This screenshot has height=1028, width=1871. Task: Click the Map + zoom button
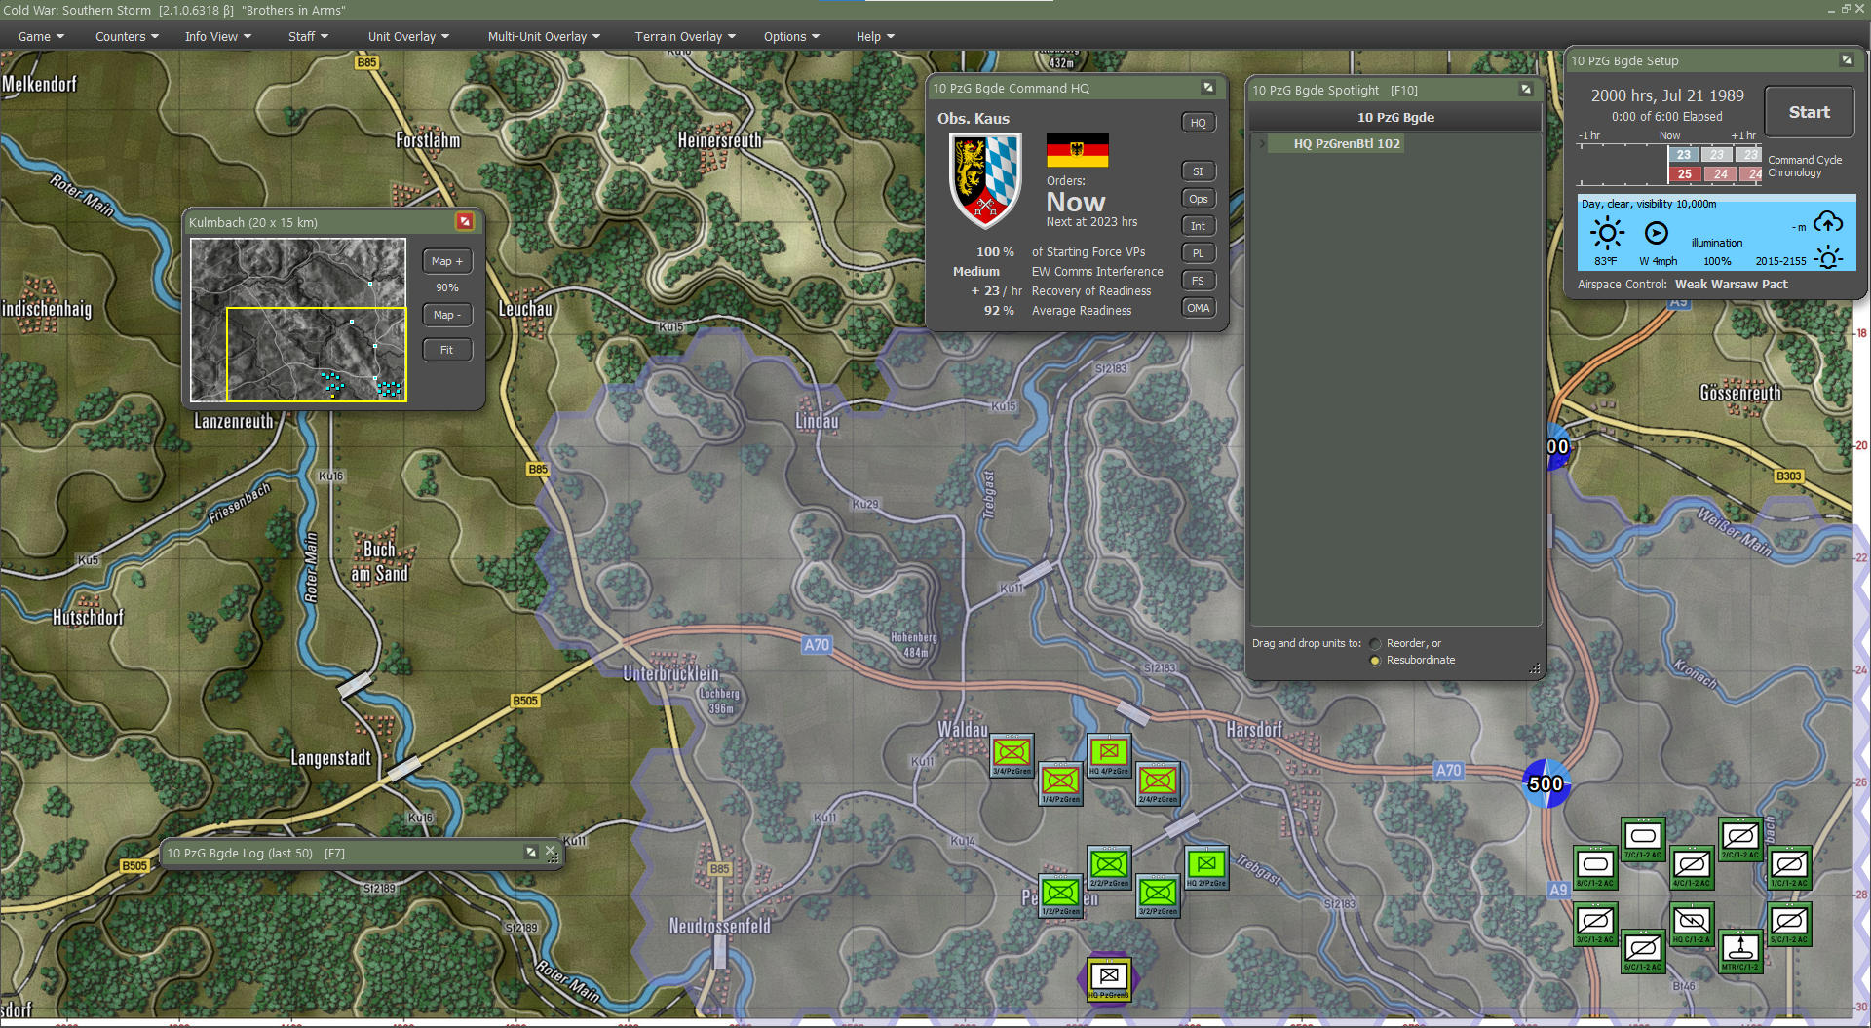pos(446,260)
